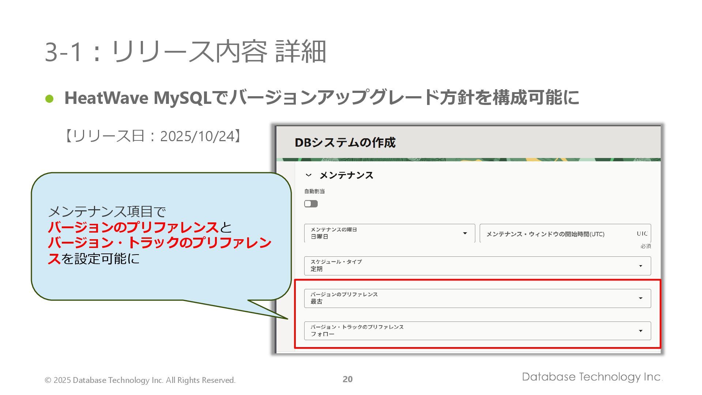Click the Database Technology Inc. logo
Image resolution: width=702 pixels, height=395 pixels.
(592, 377)
